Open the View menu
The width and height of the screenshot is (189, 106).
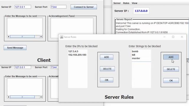coord(134,3)
